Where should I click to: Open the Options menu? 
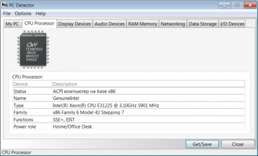23,13
